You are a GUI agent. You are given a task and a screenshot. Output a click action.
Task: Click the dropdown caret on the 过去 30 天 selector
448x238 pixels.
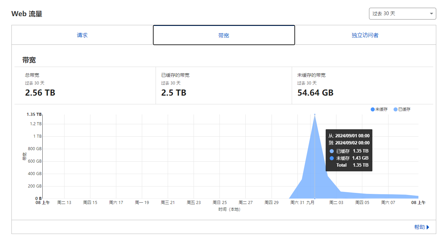coord(432,13)
